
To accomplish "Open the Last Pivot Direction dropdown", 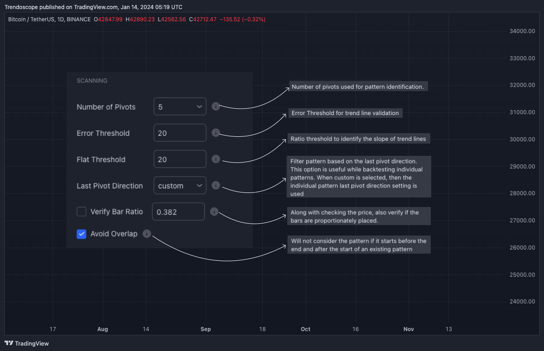I will (x=180, y=185).
